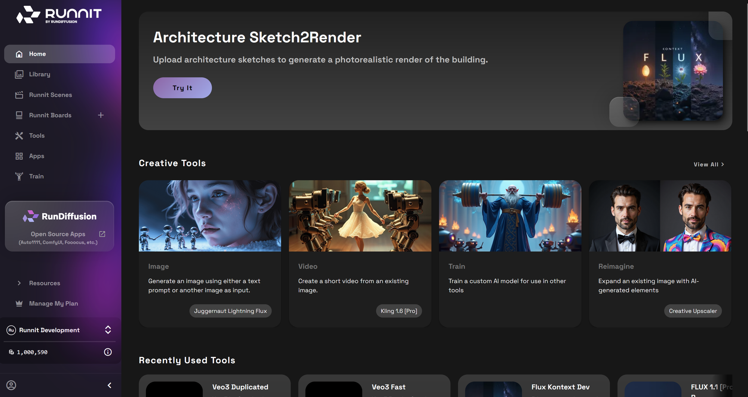Click the 1,000,590 credits balance
Image resolution: width=748 pixels, height=397 pixels.
(x=32, y=352)
